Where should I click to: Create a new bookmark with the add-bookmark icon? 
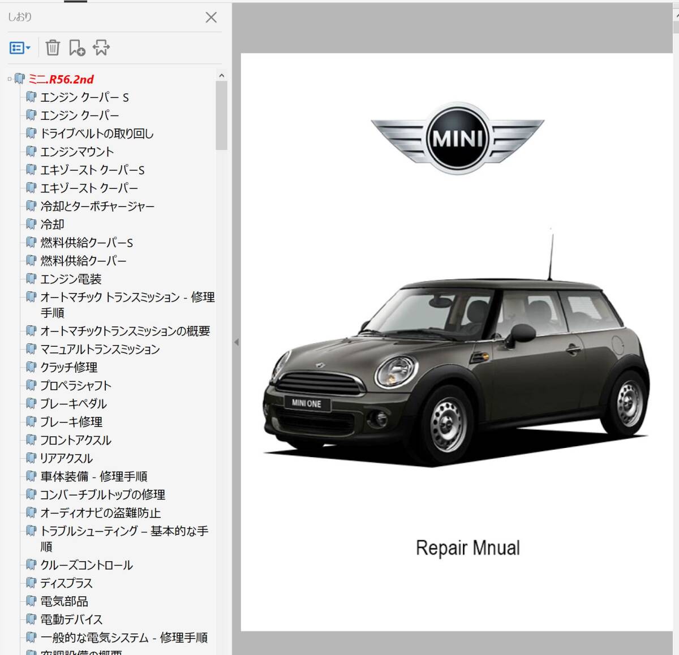78,48
